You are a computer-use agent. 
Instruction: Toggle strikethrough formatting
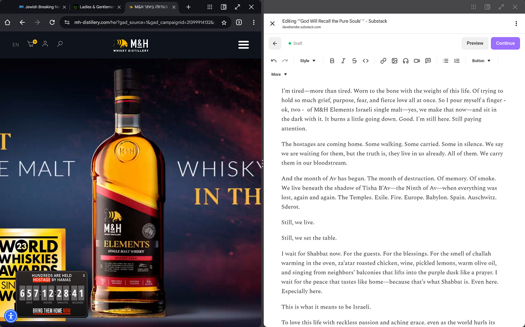354,61
